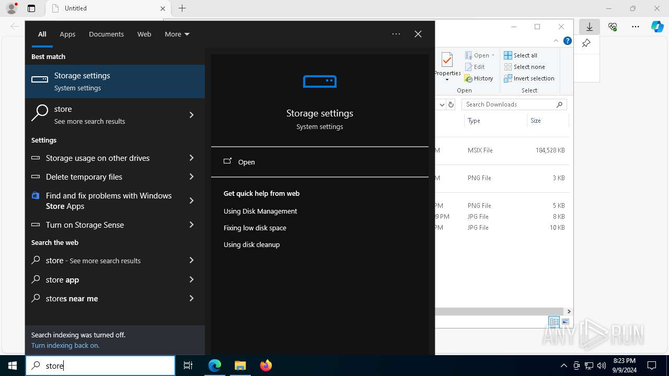Expand store app web result arrow
Screen dimensions: 669x376
(191, 279)
